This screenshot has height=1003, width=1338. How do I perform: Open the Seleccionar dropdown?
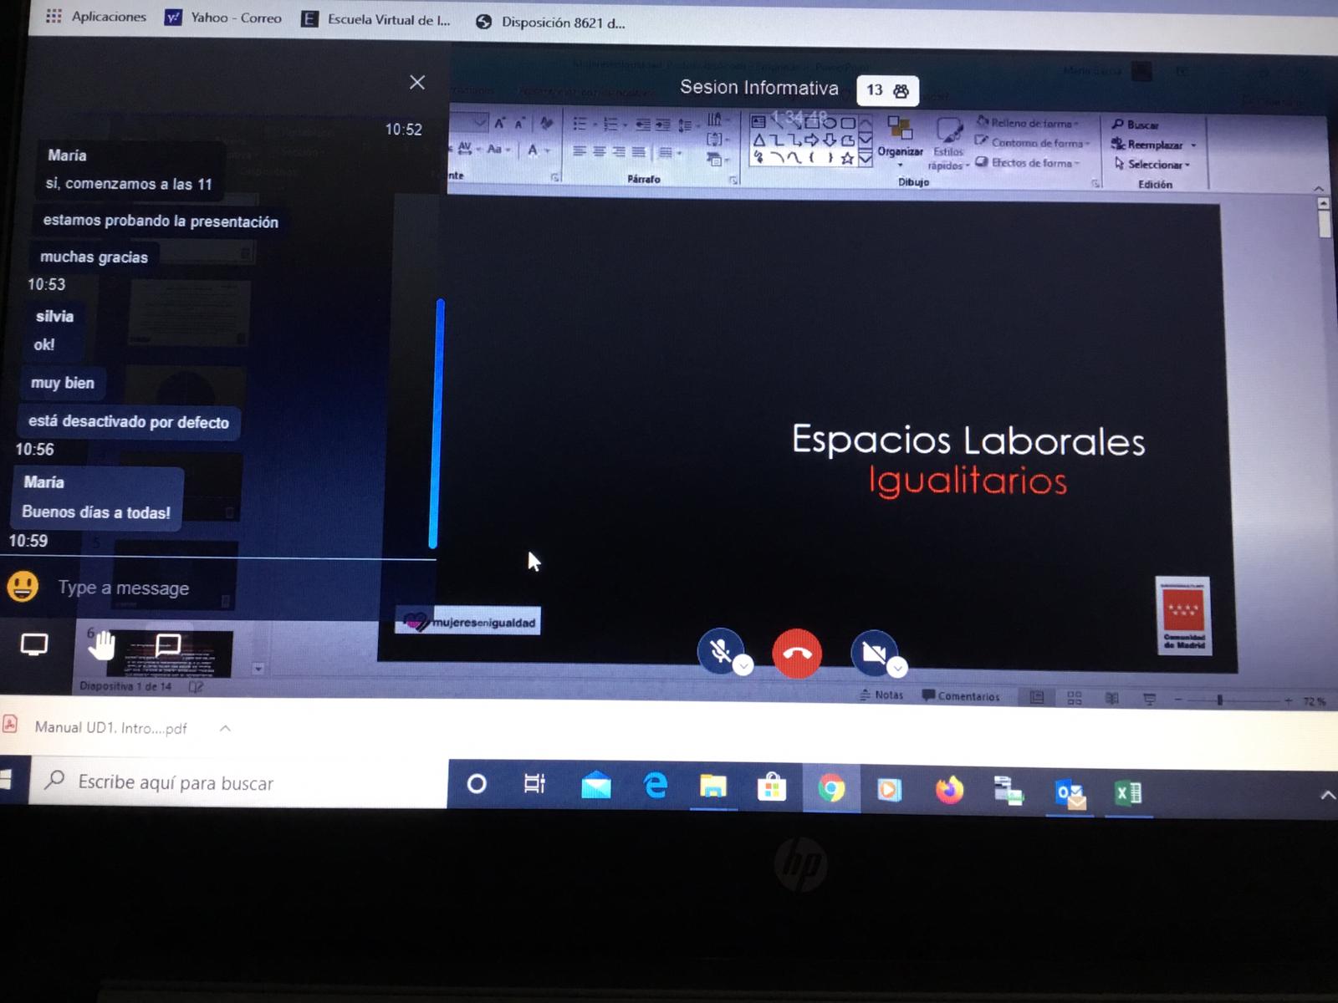pos(1152,165)
